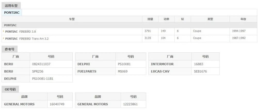Image resolution: width=258 pixels, height=111 pixels.
Task: Select GENERAL MOTORS OE number 12223861
Action: [130, 104]
